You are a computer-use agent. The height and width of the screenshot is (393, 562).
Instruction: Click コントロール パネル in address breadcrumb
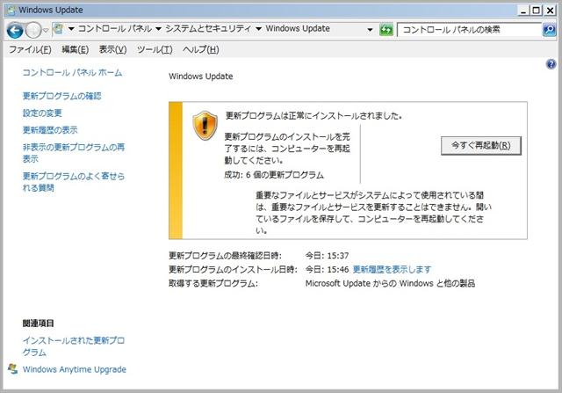click(x=115, y=29)
